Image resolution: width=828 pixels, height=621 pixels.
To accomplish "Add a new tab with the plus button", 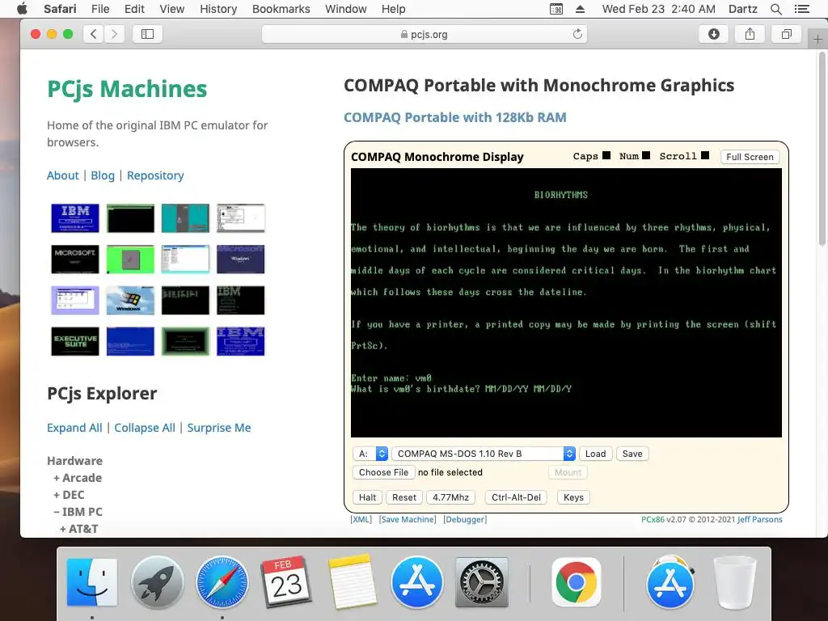I will point(817,40).
